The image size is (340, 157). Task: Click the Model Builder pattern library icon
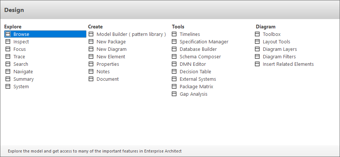tap(91, 34)
